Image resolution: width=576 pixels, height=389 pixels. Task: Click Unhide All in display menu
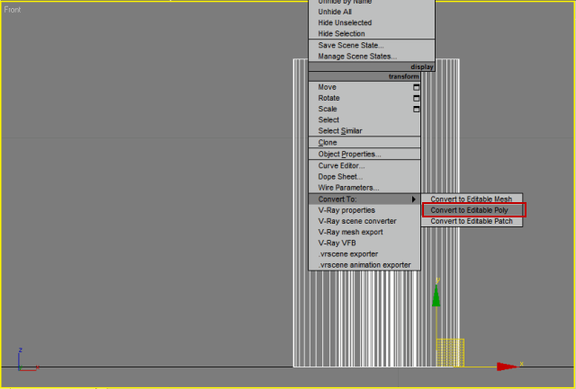372,12
